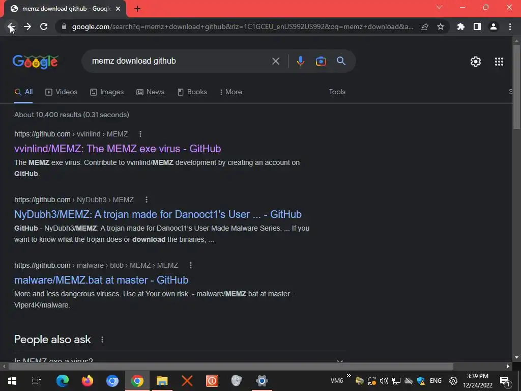Open malware/MEMZ.bat at master result link
This screenshot has height=391, width=521.
coord(101,281)
